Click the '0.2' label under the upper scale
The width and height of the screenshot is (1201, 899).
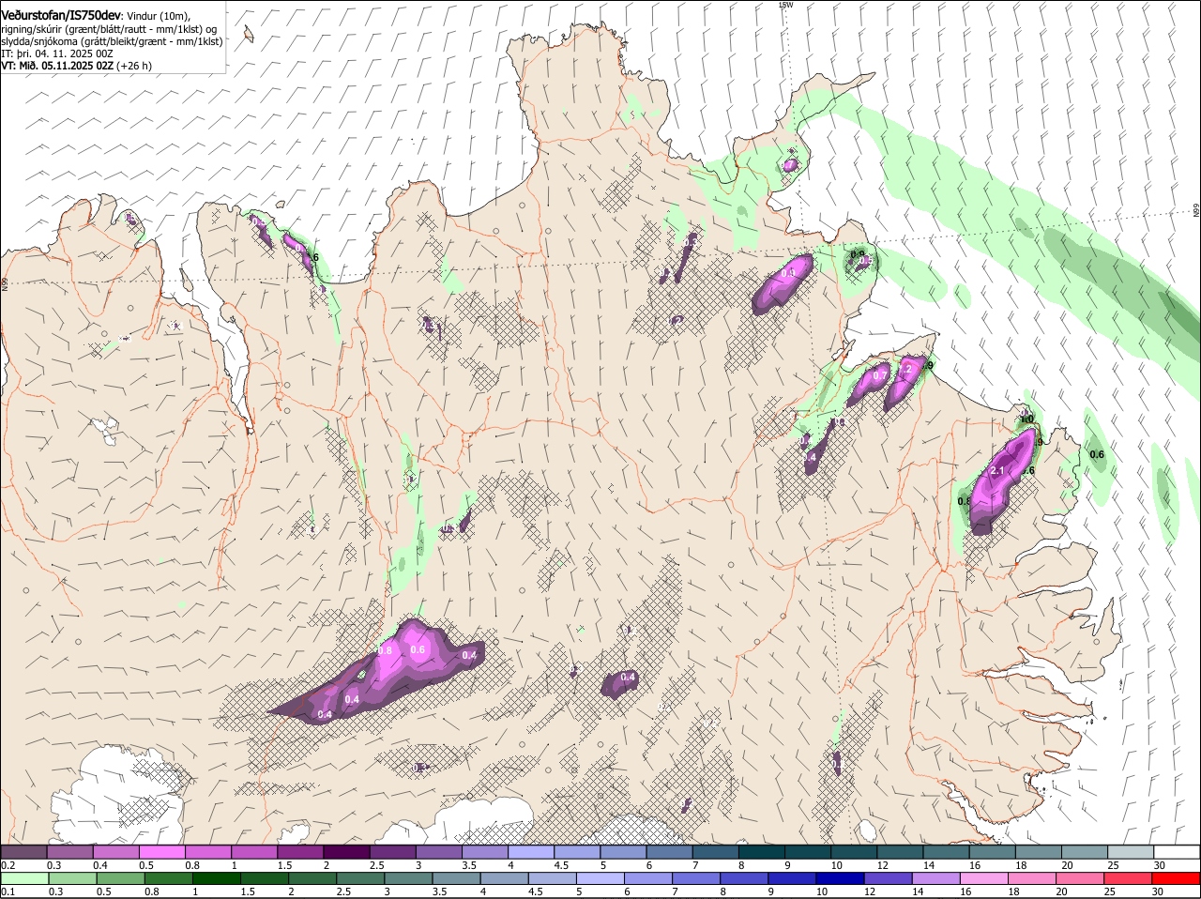(x=8, y=865)
